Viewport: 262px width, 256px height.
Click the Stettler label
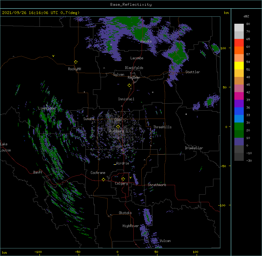193,72
